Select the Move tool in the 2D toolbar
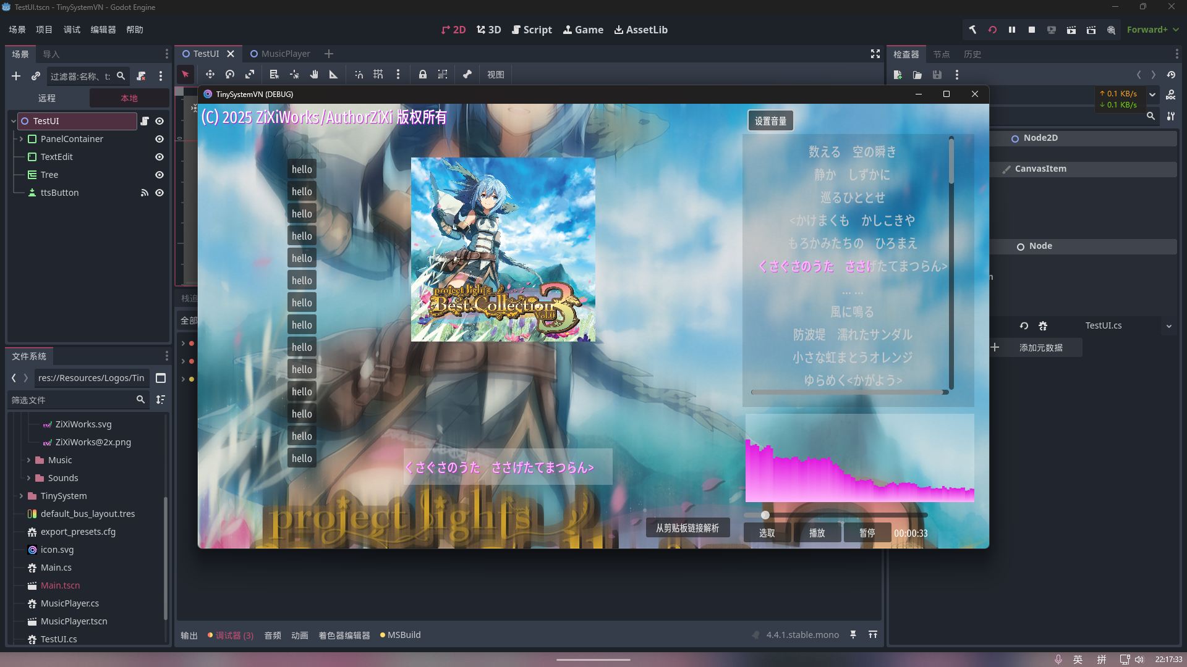1187x667 pixels. pos(210,74)
